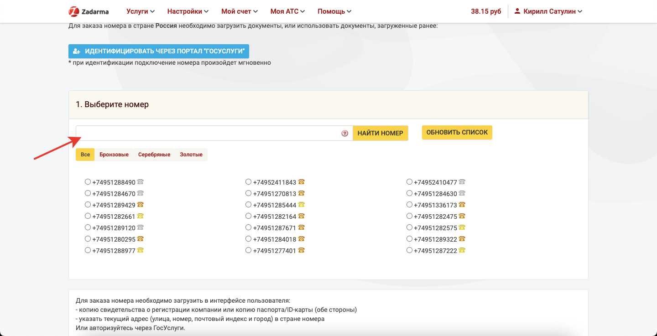Click phone icon next to +74951280295
Screen dimensions: 657x336
point(141,239)
